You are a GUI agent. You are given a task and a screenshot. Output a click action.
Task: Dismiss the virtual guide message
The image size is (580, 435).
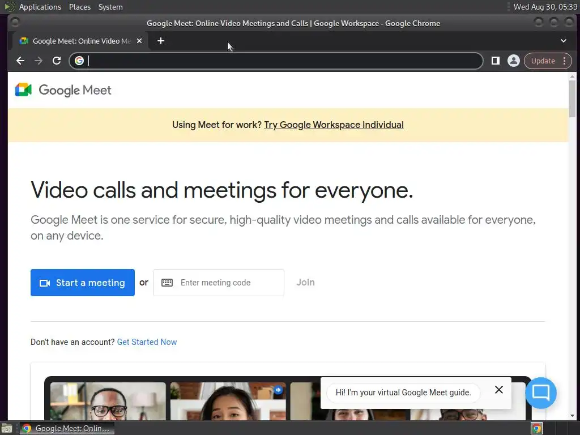coord(499,390)
